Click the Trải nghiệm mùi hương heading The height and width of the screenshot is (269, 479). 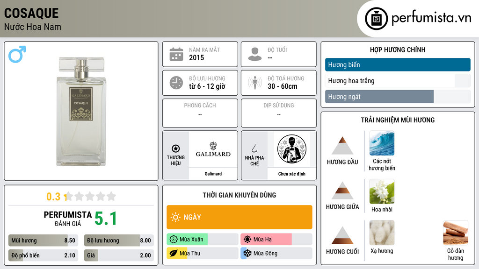tap(398, 120)
